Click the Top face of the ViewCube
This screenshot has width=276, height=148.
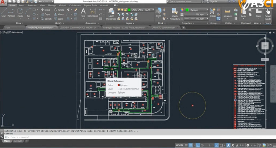point(265,46)
